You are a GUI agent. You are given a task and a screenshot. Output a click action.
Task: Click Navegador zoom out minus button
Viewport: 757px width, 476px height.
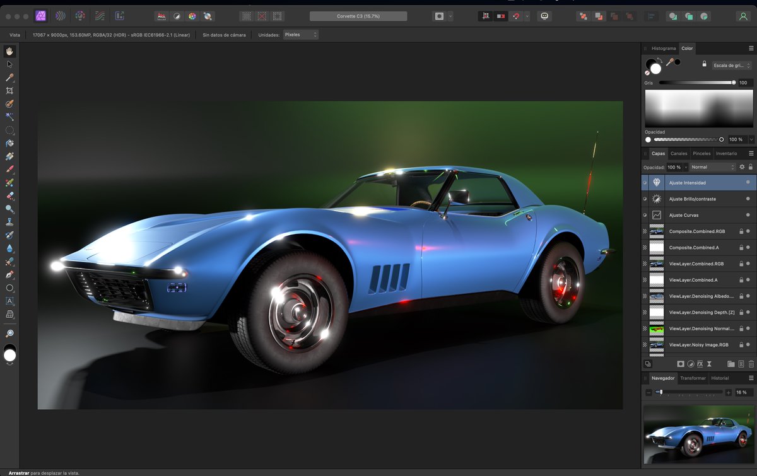648,392
